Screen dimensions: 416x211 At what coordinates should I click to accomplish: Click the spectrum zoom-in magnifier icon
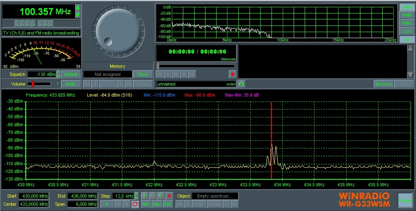coord(145,196)
